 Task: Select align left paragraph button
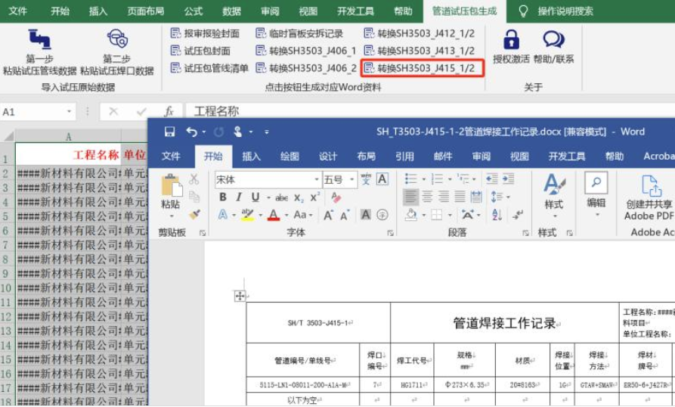coord(410,197)
